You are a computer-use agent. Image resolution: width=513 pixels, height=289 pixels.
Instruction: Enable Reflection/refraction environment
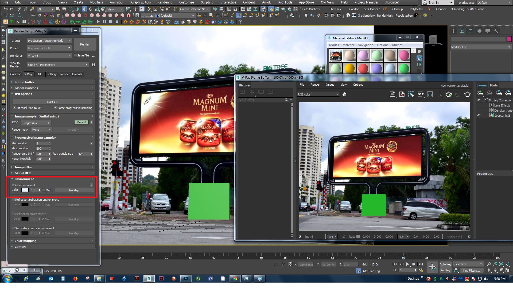(x=13, y=200)
